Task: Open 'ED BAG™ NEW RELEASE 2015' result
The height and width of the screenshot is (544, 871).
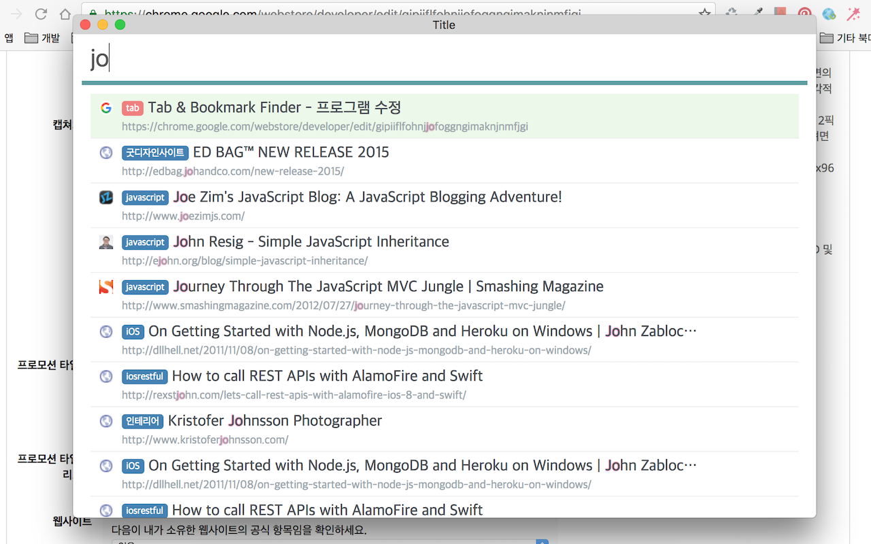Action: pos(291,152)
